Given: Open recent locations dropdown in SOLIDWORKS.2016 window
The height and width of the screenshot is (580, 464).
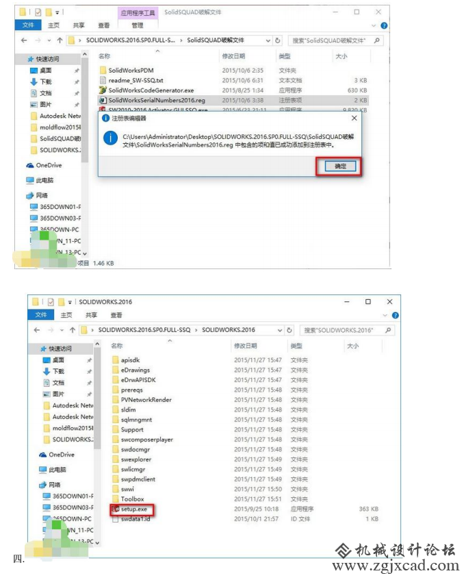Looking at the screenshot, I should pos(62,330).
